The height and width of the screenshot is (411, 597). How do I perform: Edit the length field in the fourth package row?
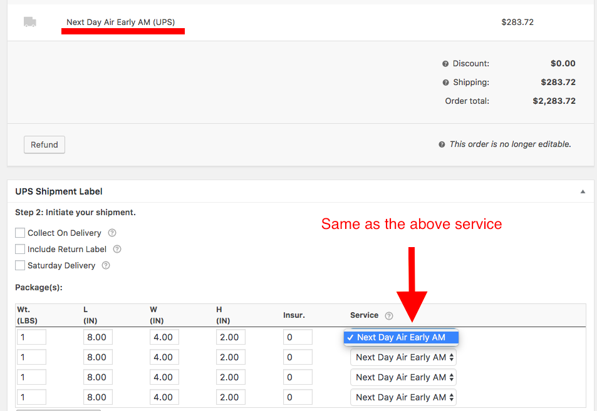coord(98,397)
